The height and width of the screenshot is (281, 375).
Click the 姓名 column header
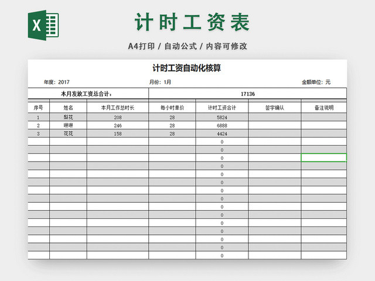pyautogui.click(x=68, y=108)
